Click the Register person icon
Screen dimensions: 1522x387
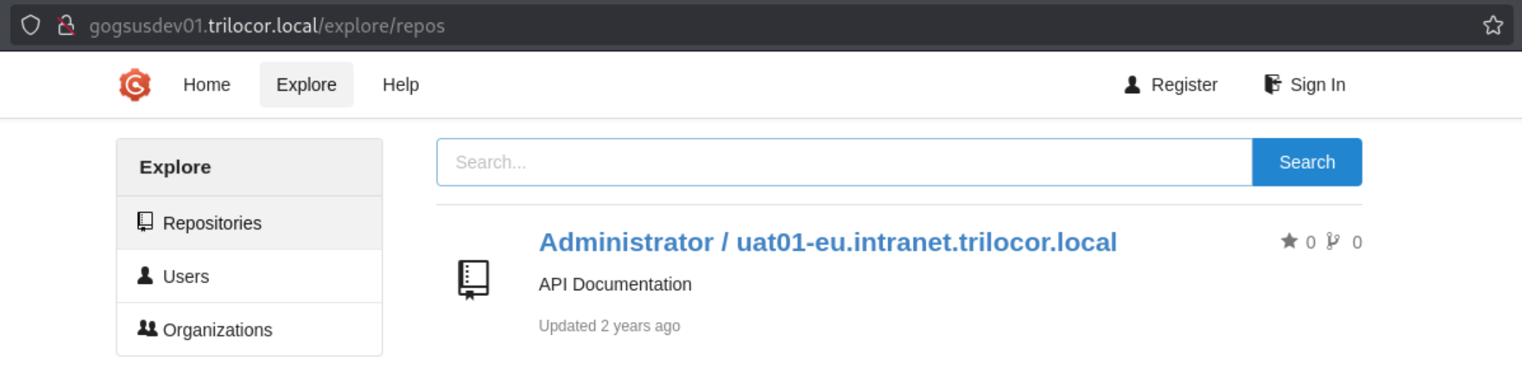(x=1132, y=85)
